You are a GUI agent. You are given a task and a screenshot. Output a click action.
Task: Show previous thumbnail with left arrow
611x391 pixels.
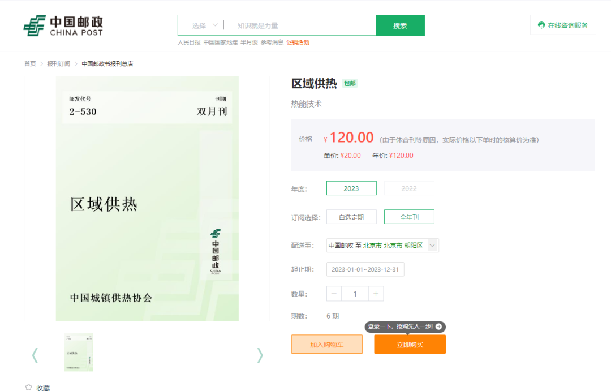click(35, 355)
